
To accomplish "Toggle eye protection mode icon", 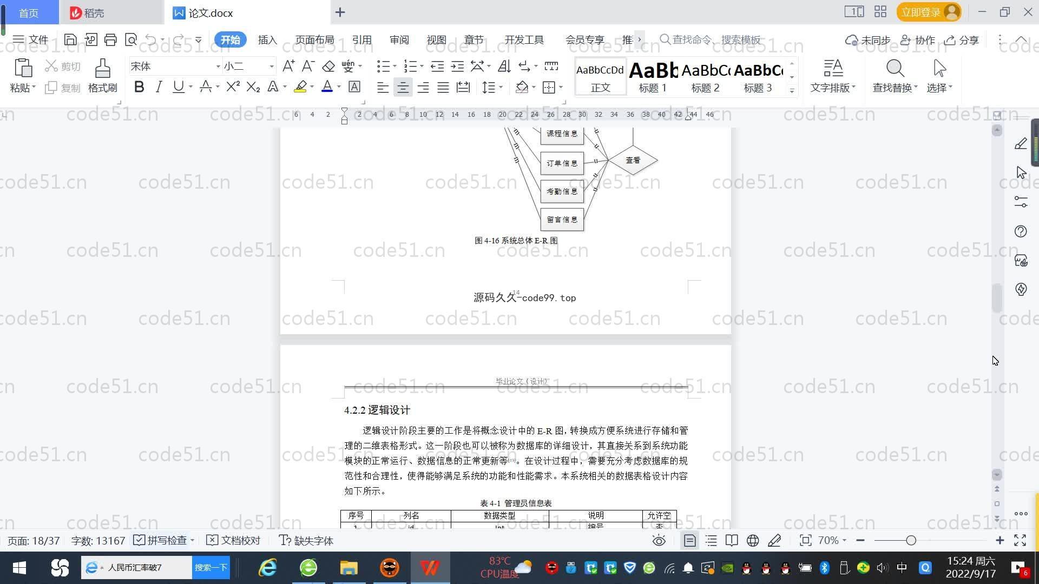I will pos(659,541).
